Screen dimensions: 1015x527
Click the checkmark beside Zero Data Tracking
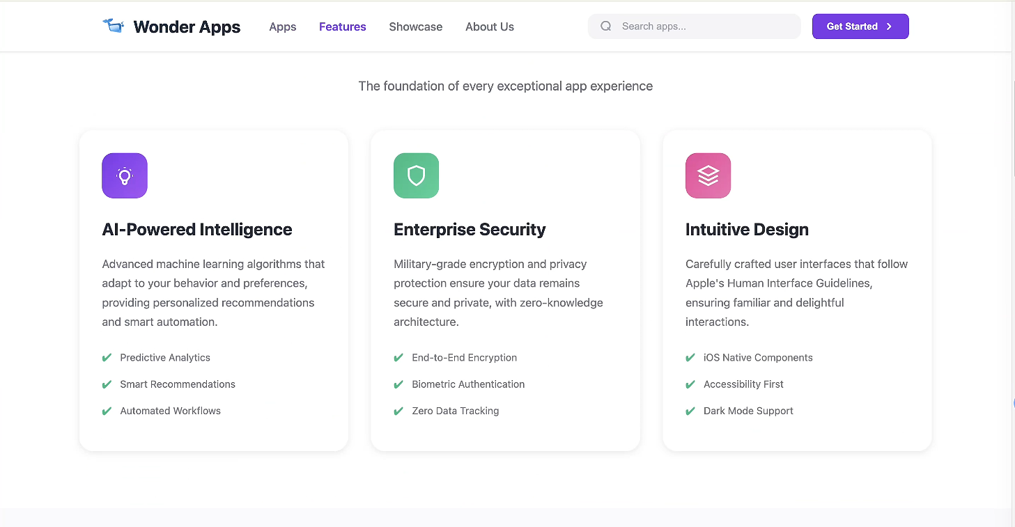(398, 411)
